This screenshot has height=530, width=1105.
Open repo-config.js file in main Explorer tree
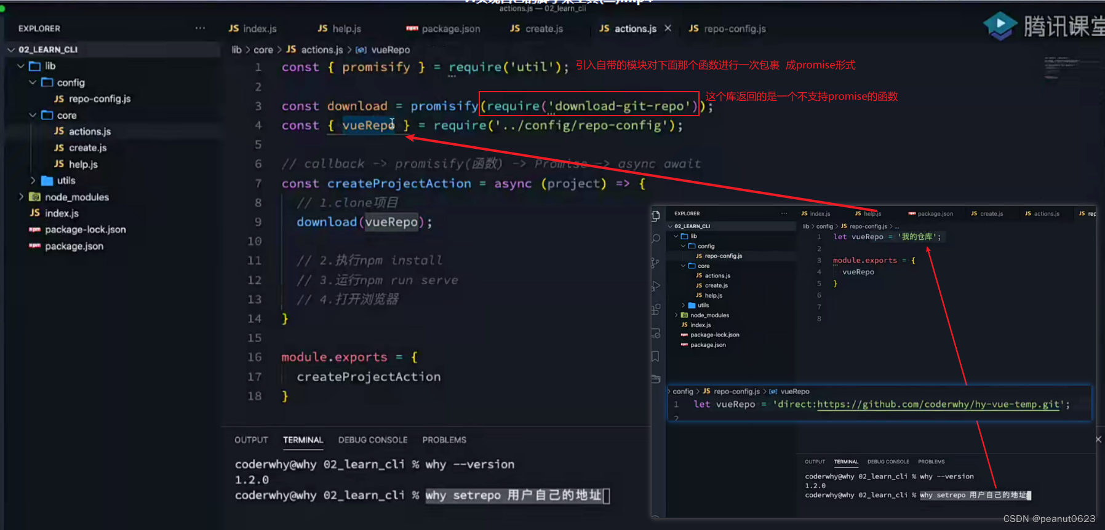100,98
